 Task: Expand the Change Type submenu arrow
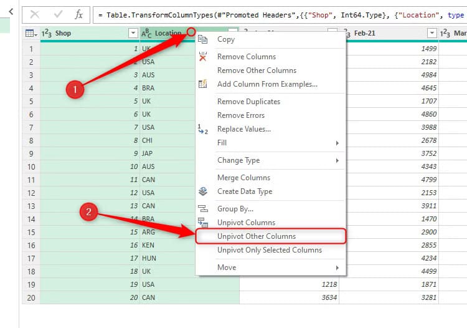click(x=337, y=160)
